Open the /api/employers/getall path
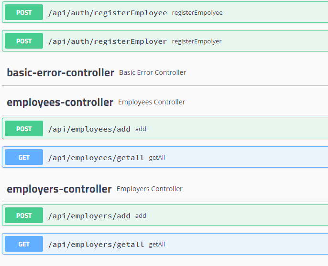328x266 pixels. point(96,244)
